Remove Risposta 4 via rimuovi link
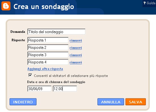156x112 pixels. (76, 62)
